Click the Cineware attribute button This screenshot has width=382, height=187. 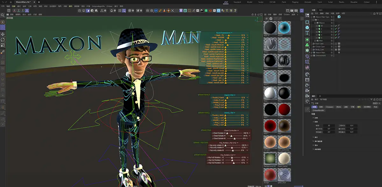coord(329,107)
